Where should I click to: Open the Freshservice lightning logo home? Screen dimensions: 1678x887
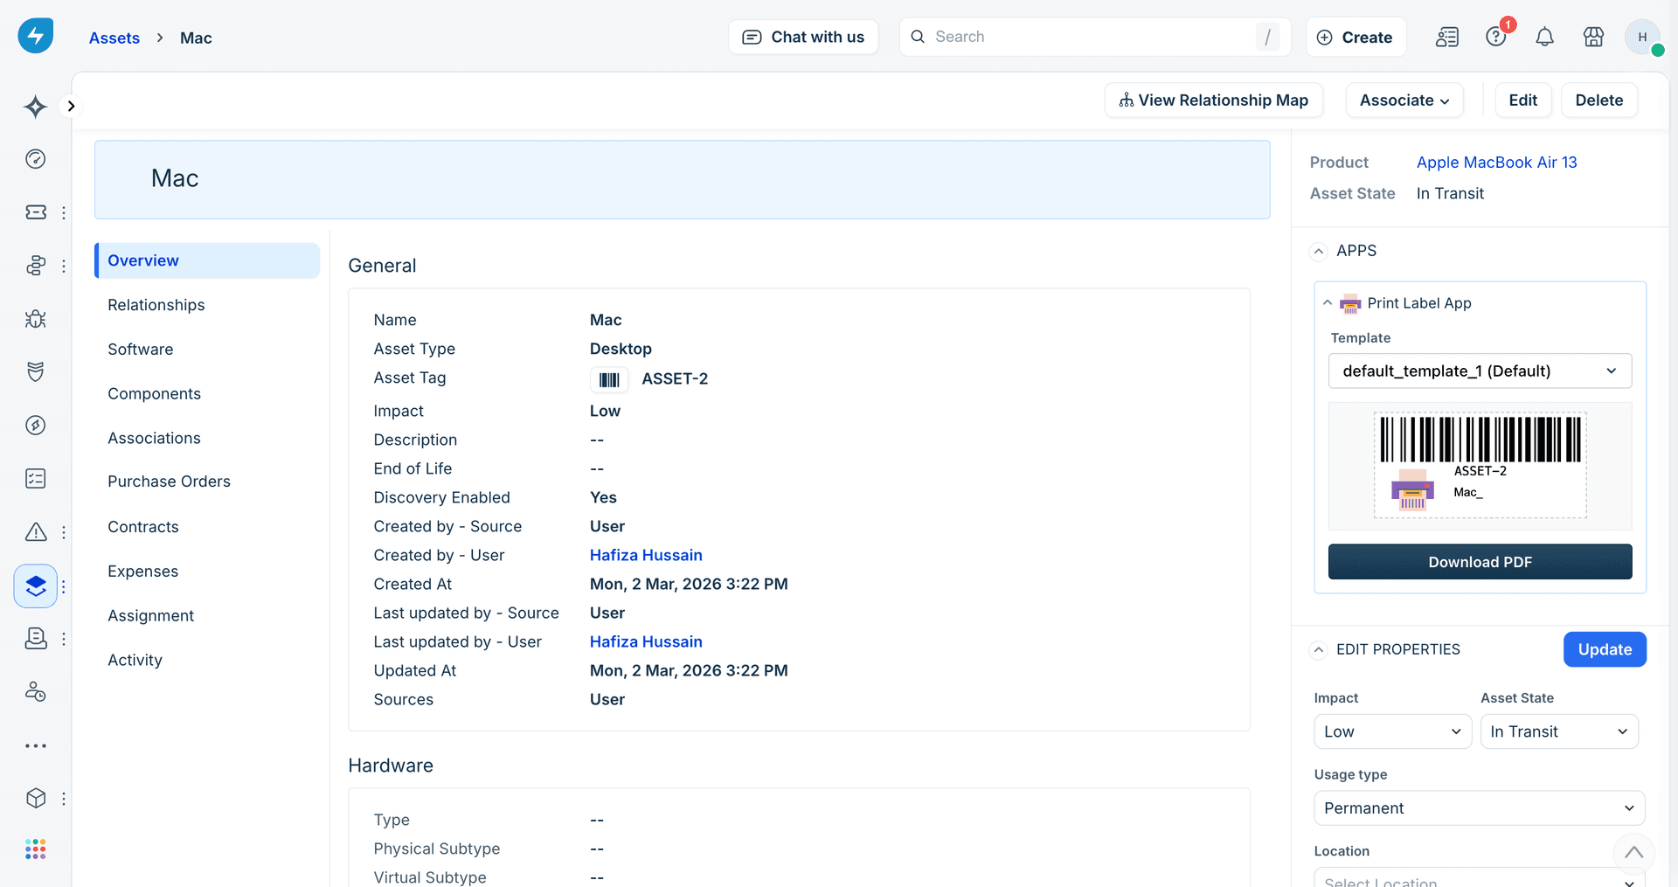[36, 36]
